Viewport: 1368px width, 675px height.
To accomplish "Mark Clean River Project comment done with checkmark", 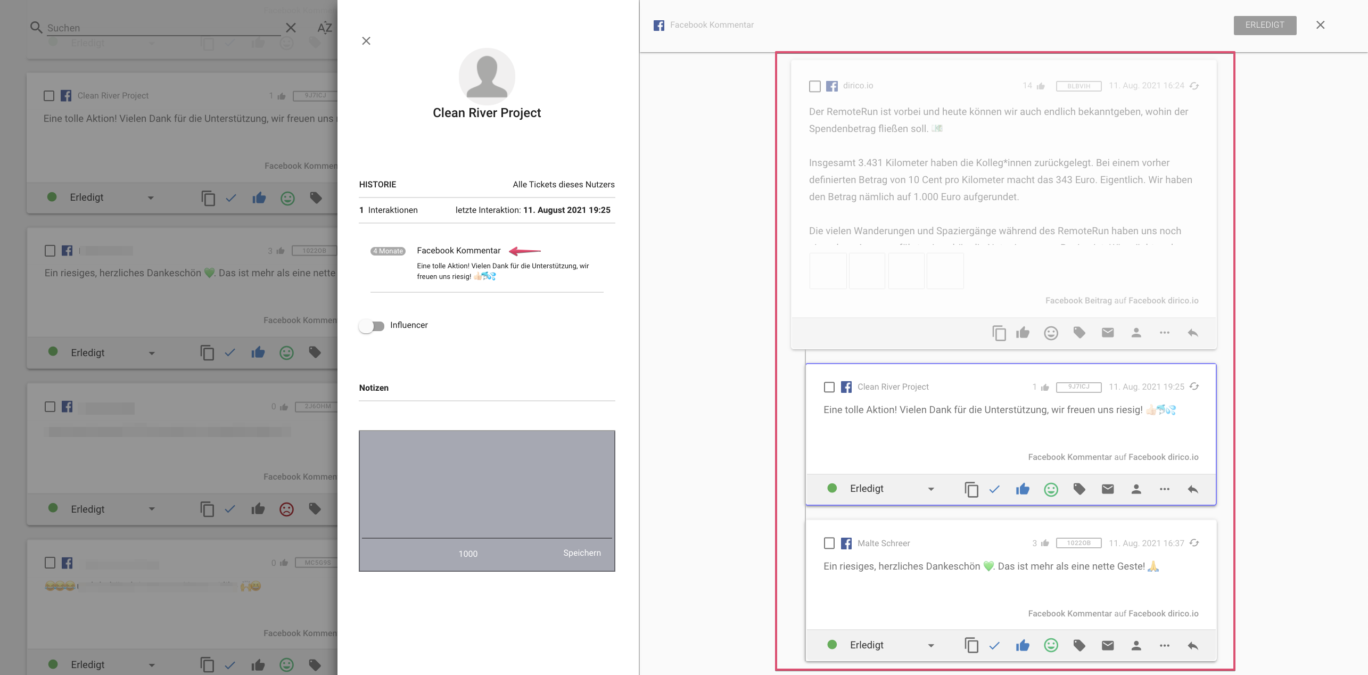I will tap(994, 489).
